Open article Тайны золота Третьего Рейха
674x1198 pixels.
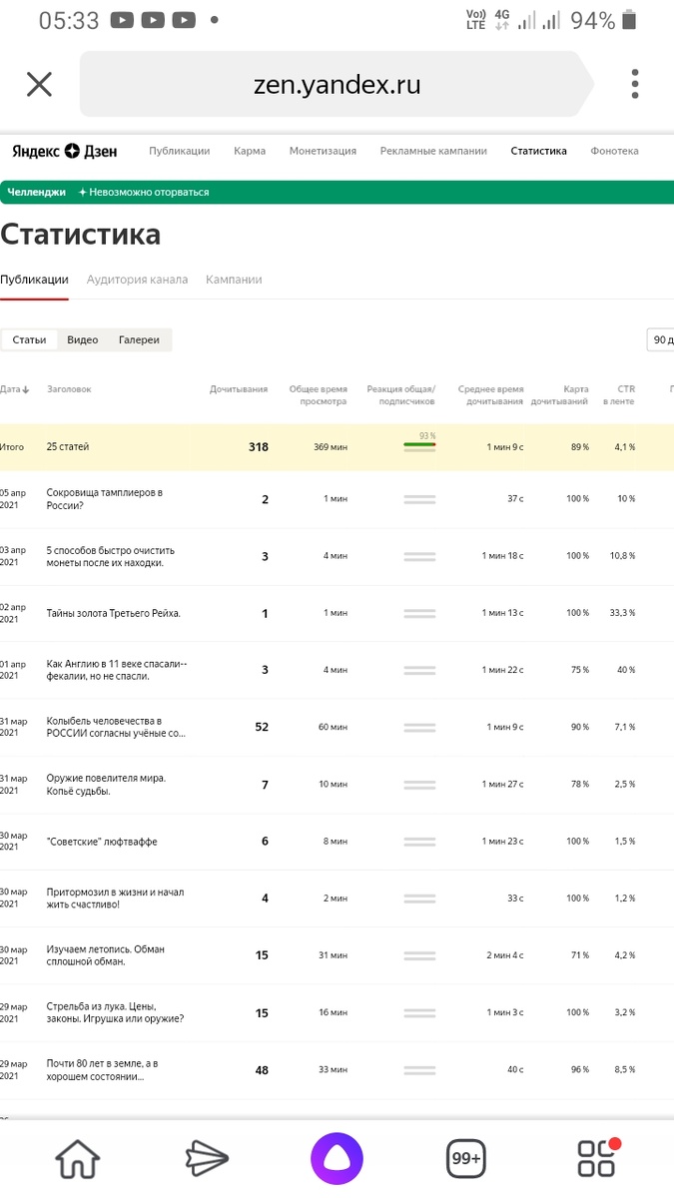[x=114, y=613]
